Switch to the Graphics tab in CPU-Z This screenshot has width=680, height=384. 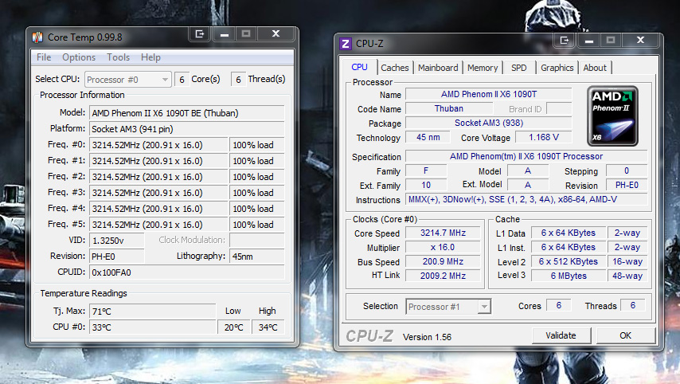click(557, 68)
